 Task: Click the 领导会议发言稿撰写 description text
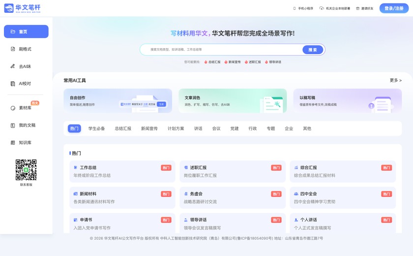point(202,228)
